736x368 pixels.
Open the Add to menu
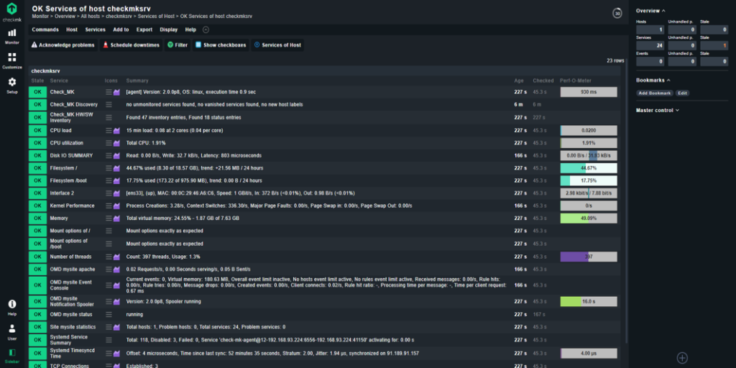click(x=121, y=29)
